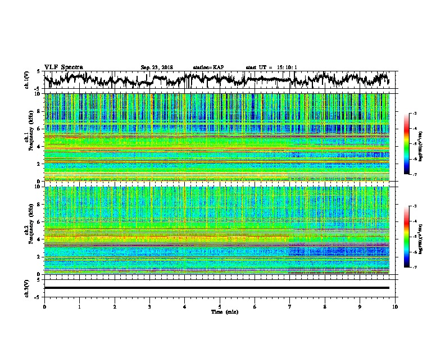Click time axis tick label "7"

(x=290, y=307)
